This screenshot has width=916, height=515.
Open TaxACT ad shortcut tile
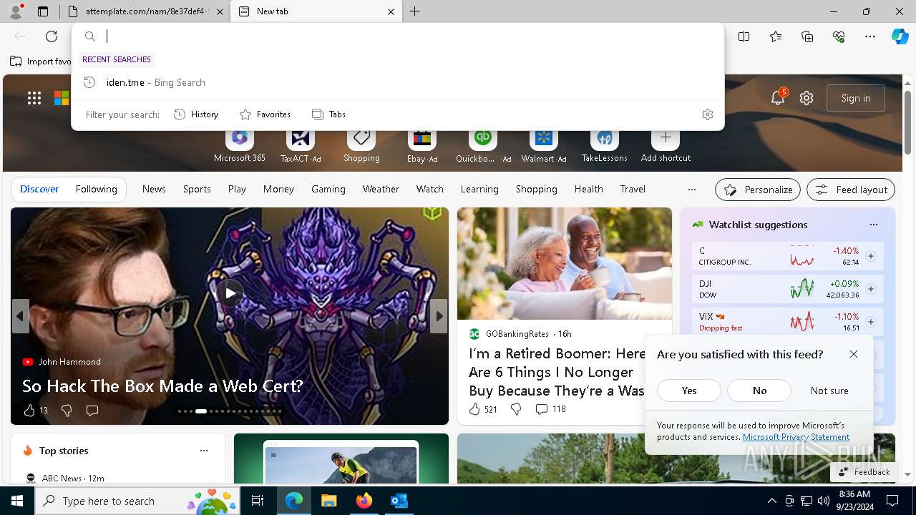click(301, 146)
